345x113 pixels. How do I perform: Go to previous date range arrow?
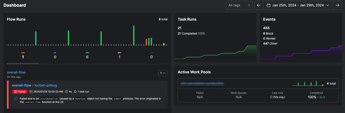[259, 5]
